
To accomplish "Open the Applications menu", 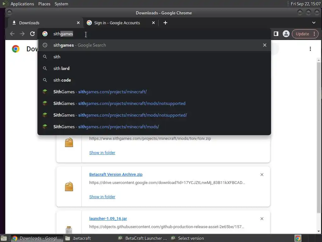I will pos(22,4).
